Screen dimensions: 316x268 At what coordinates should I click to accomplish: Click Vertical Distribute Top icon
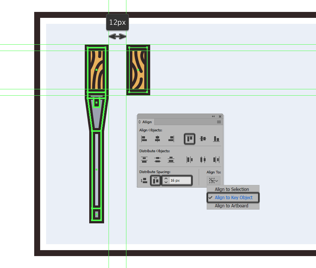[x=144, y=160]
